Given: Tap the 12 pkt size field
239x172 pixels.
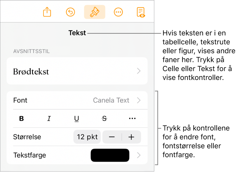Looking at the screenshot, I should (87, 137).
